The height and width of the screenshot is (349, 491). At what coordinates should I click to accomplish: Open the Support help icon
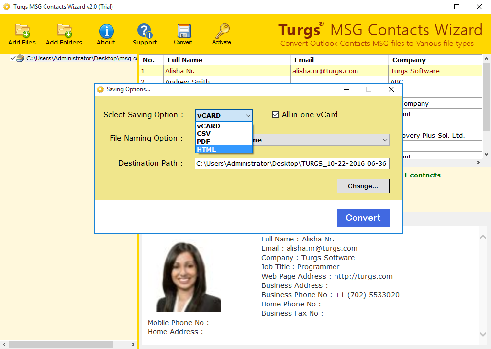pyautogui.click(x=144, y=31)
